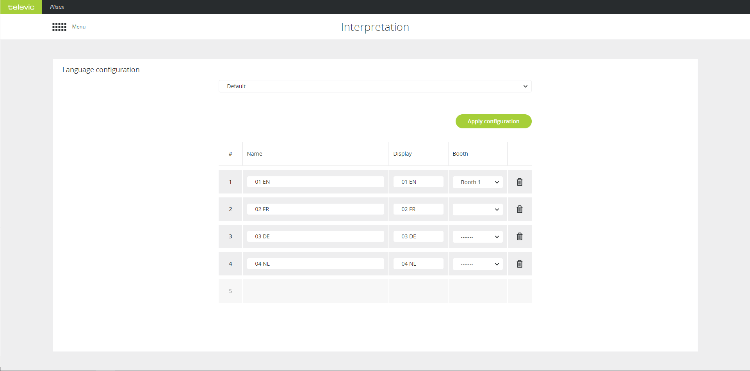Click the Language configuration heading
The image size is (750, 371).
click(x=101, y=70)
